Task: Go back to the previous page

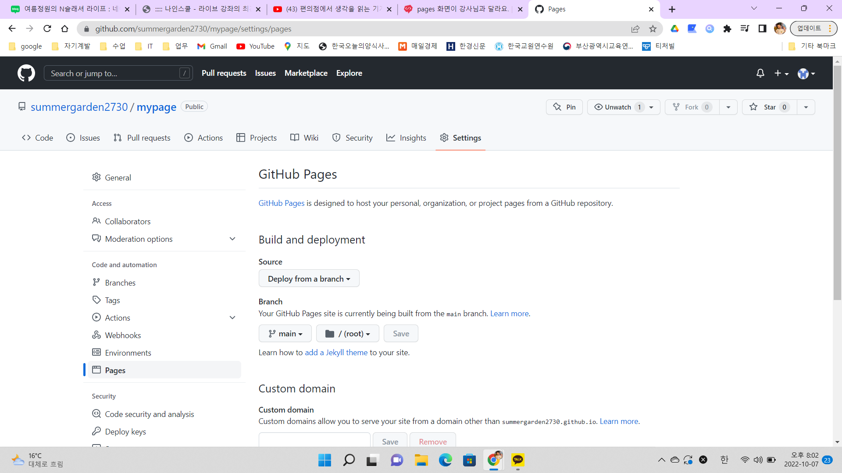Action: 12,29
